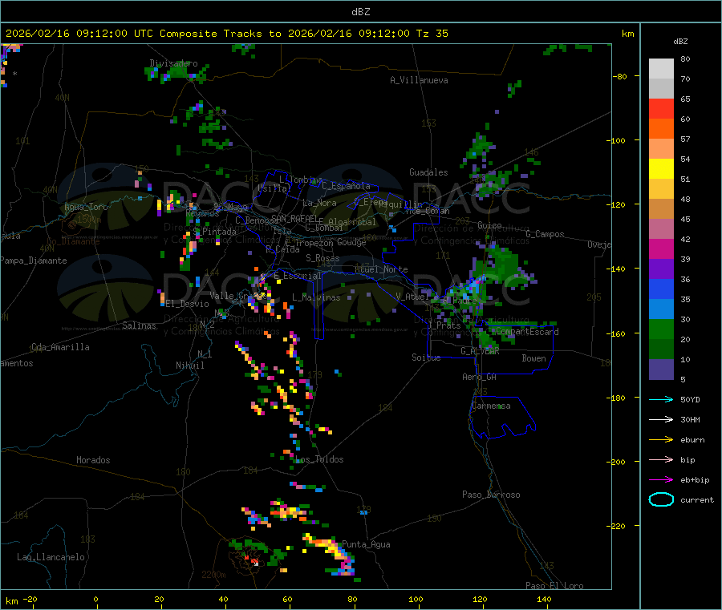The image size is (722, 610).
Task: Click the 140 km x-axis tick label
Action: click(544, 599)
